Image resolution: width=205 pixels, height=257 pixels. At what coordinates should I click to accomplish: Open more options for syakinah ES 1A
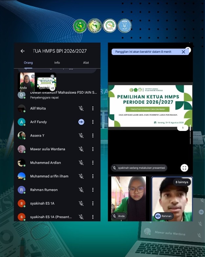(93, 203)
